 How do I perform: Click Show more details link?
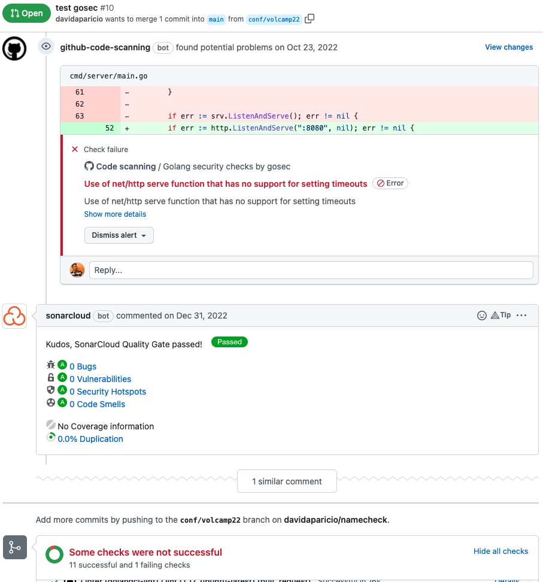[115, 214]
